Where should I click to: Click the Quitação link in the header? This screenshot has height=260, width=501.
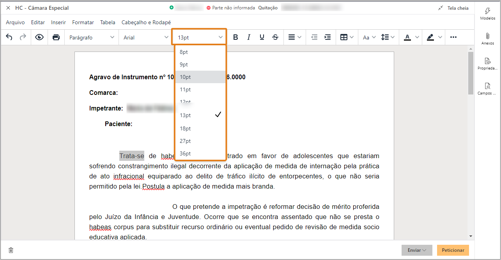(x=268, y=7)
